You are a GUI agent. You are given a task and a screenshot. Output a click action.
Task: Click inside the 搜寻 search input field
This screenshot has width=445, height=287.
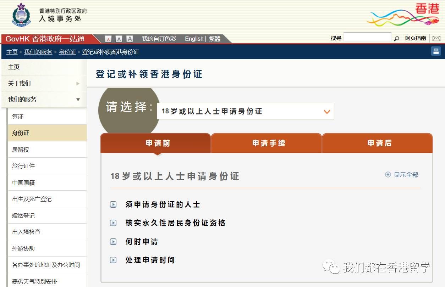click(x=367, y=36)
